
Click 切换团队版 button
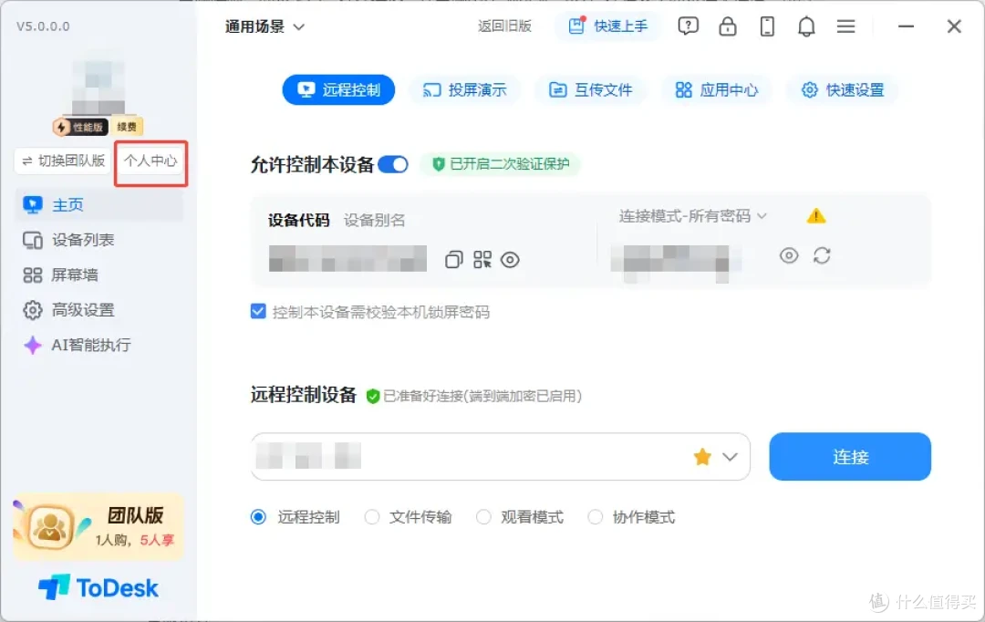coord(63,161)
